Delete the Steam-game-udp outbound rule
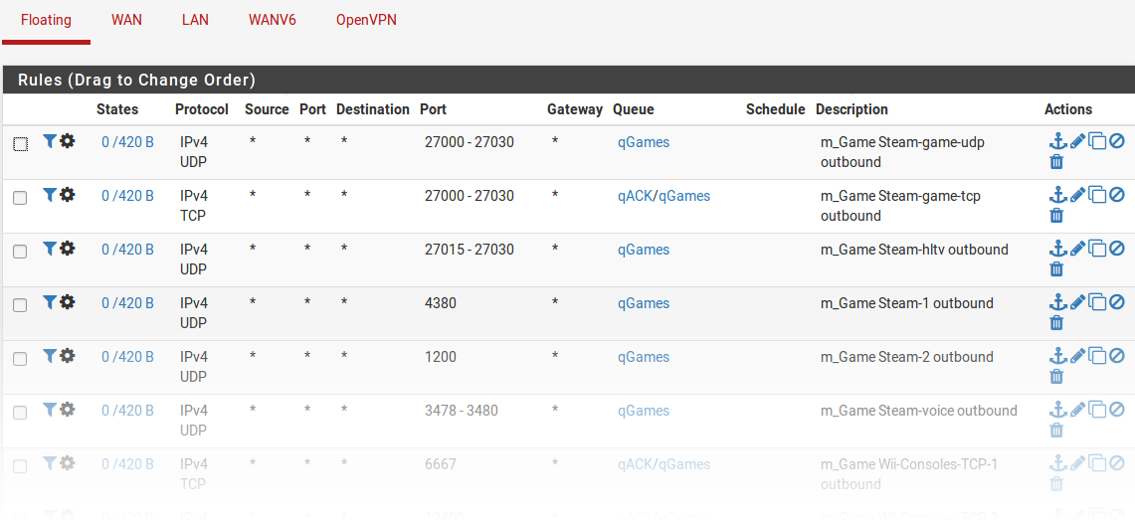The width and height of the screenshot is (1135, 521). pyautogui.click(x=1056, y=162)
